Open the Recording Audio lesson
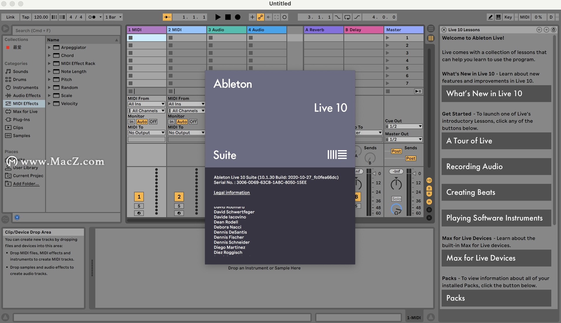This screenshot has height=323, width=561. [x=496, y=167]
